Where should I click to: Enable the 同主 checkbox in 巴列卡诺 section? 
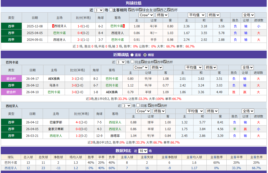point(132,61)
